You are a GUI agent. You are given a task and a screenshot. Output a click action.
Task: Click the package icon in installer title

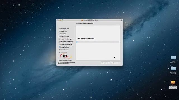click(82, 20)
